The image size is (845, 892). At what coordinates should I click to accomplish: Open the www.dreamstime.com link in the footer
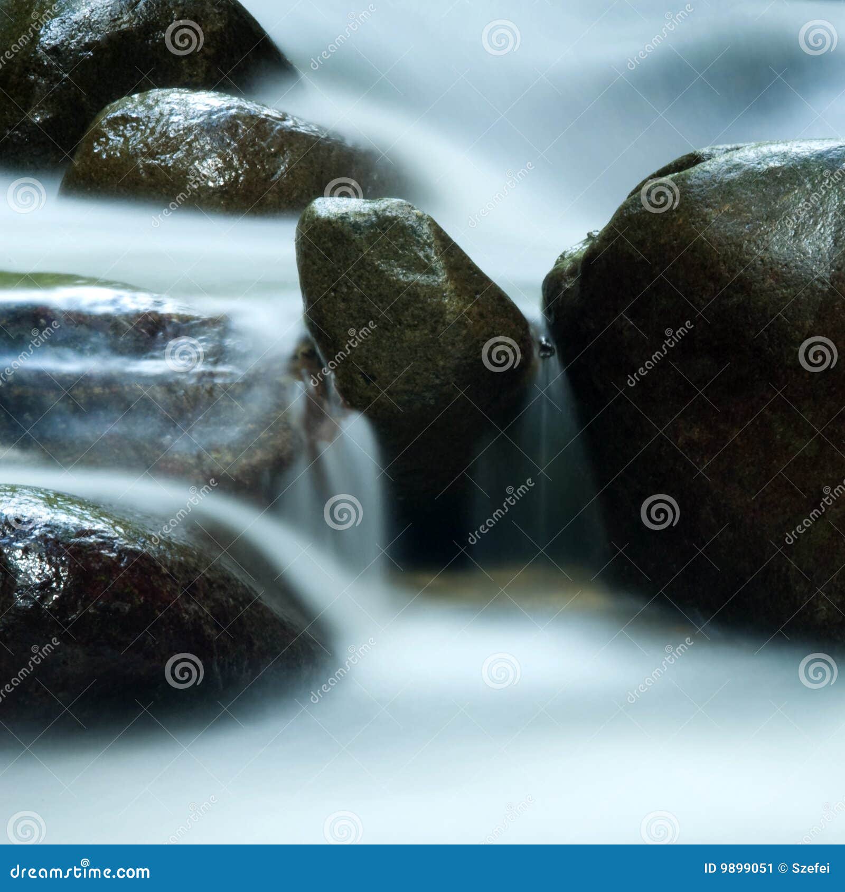click(79, 871)
